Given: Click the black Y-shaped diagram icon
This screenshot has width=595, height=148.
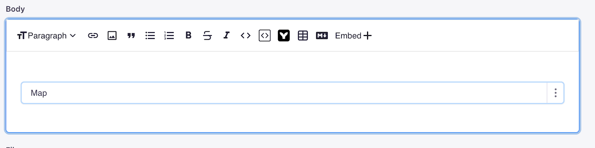Looking at the screenshot, I should (284, 36).
